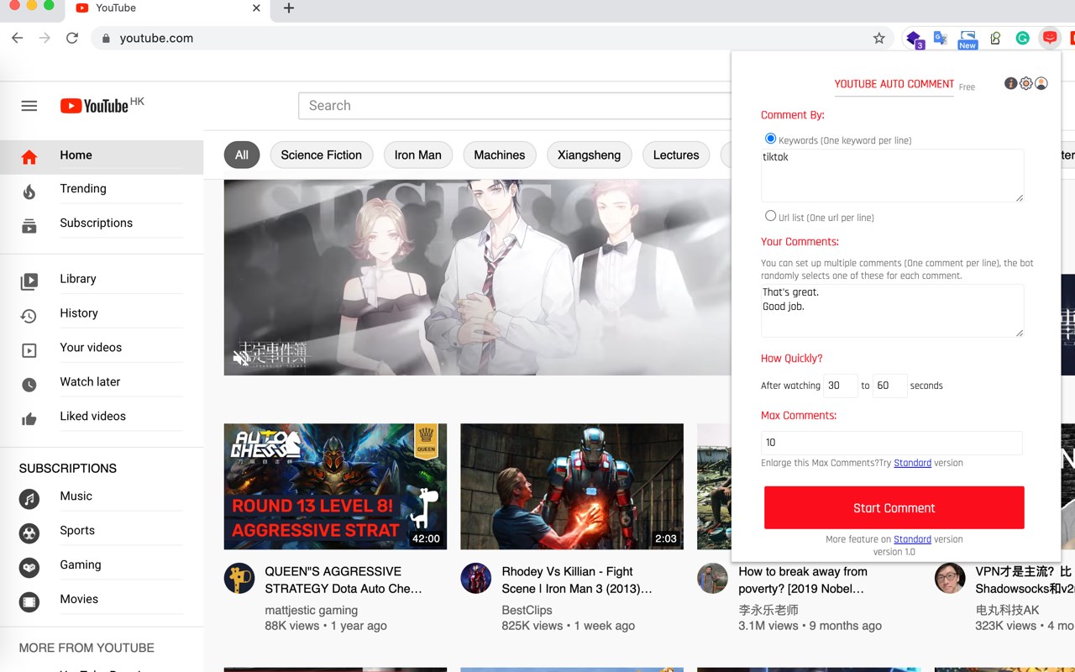Click the YouTube Auto Comment extension icon
The image size is (1075, 672).
coord(1050,38)
